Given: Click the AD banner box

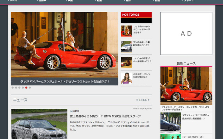Looking at the screenshot, I should [x=186, y=33].
